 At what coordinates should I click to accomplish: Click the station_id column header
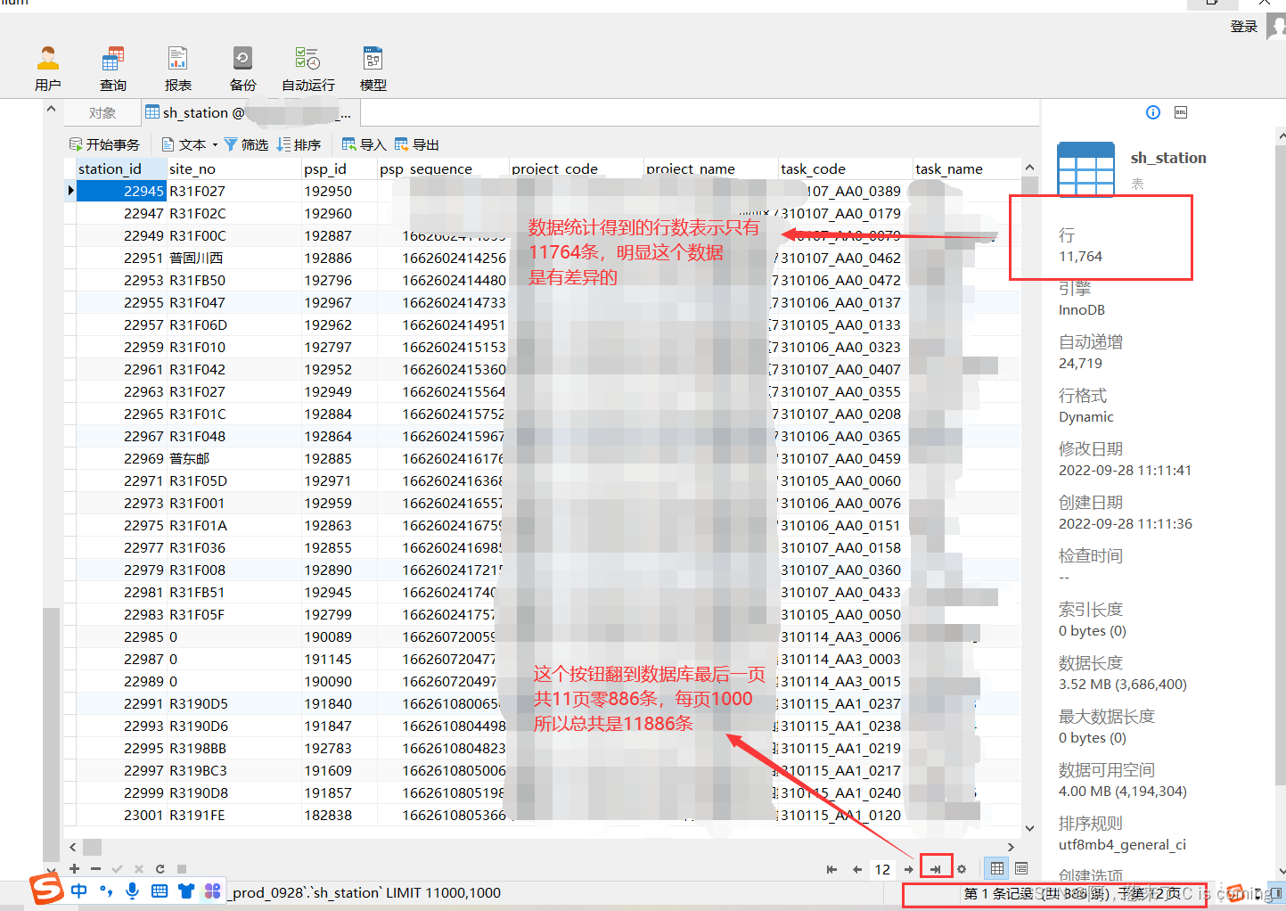(x=121, y=168)
